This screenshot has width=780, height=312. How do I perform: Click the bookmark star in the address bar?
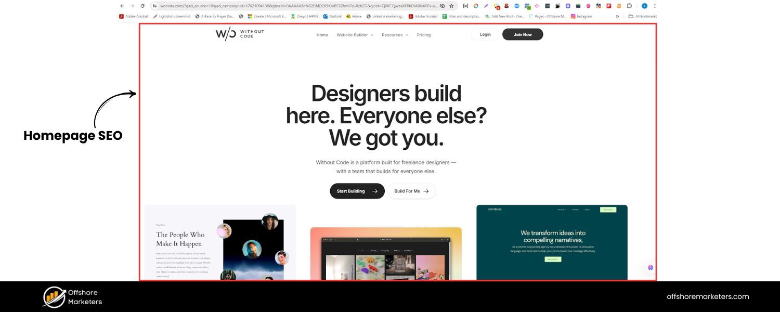(x=451, y=6)
